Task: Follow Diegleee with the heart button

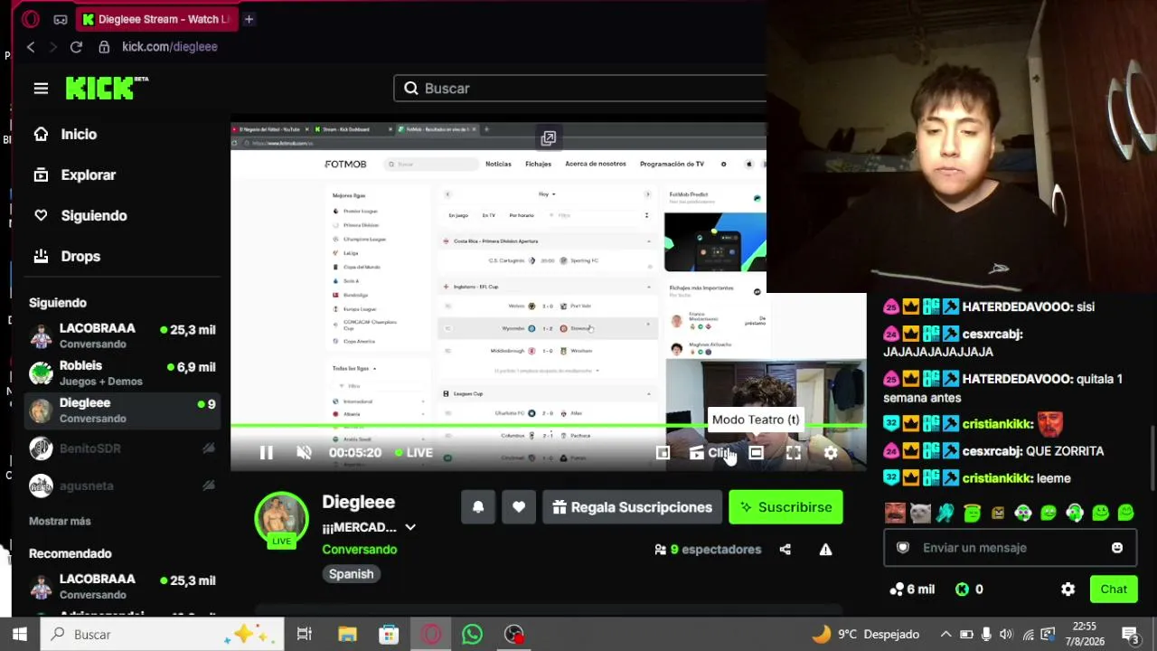Action: point(519,507)
